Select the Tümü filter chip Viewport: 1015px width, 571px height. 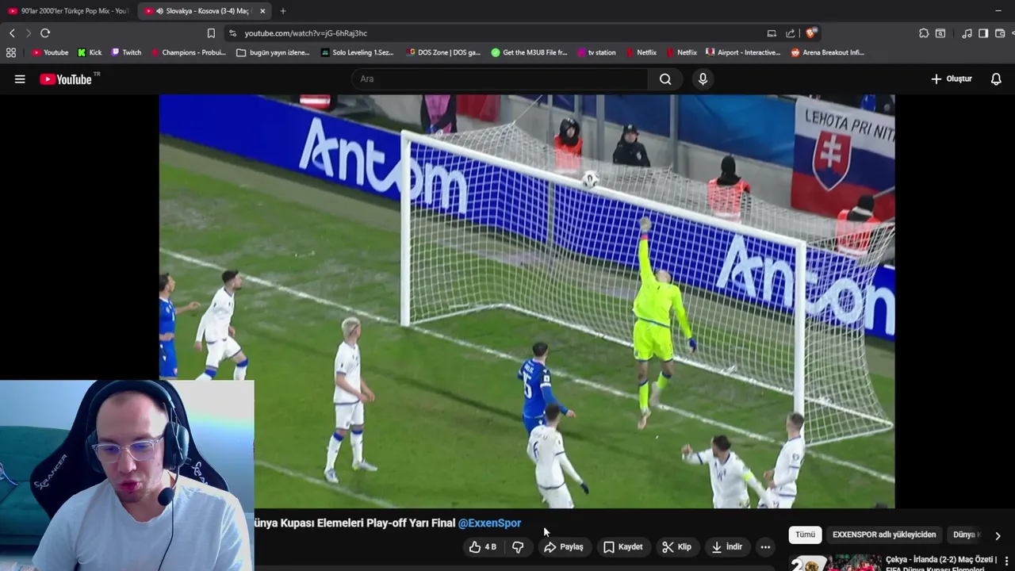click(805, 535)
